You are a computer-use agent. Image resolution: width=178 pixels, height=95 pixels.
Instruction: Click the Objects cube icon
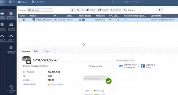tap(19, 2)
